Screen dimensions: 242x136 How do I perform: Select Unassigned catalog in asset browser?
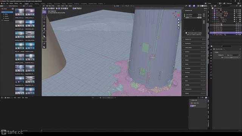(x=6, y=20)
